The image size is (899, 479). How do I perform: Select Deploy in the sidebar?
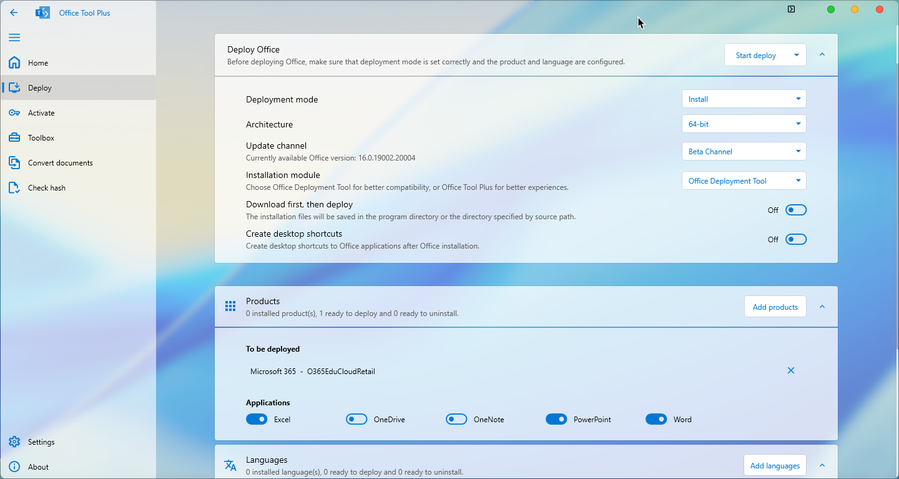coord(40,87)
